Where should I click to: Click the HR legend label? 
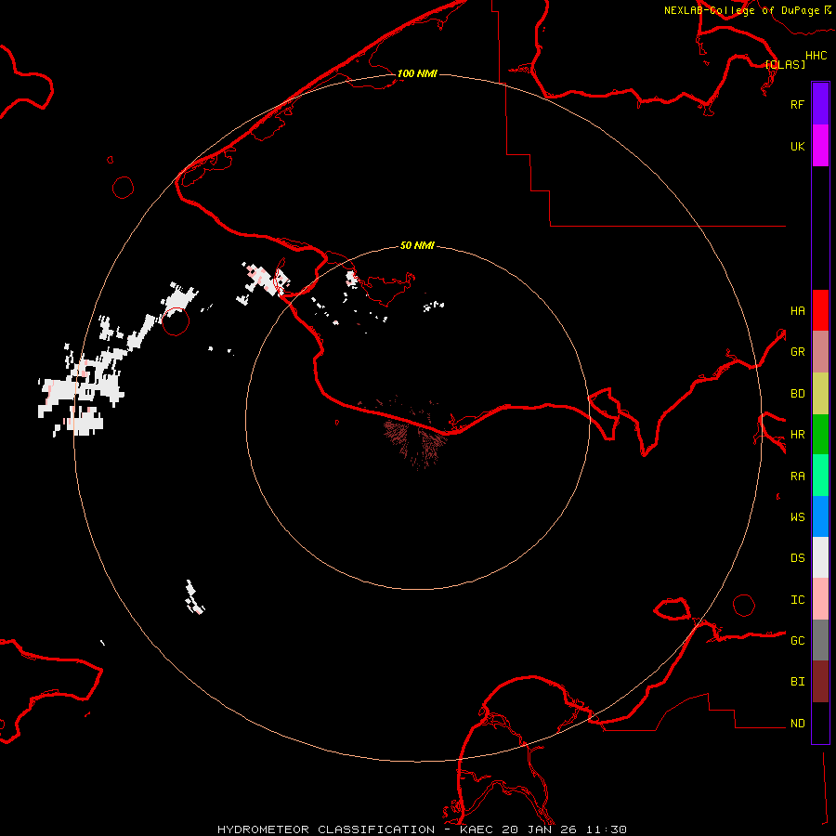pos(797,435)
